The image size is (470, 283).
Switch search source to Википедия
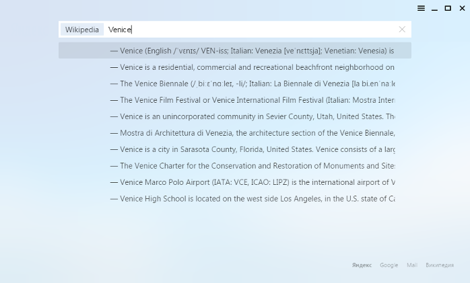(440, 265)
